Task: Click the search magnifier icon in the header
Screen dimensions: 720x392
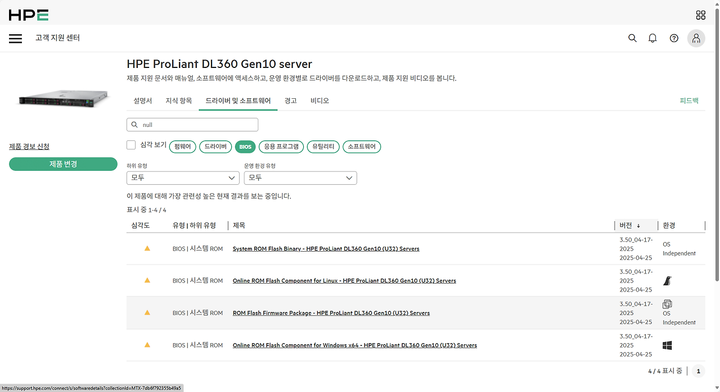Action: (x=632, y=38)
